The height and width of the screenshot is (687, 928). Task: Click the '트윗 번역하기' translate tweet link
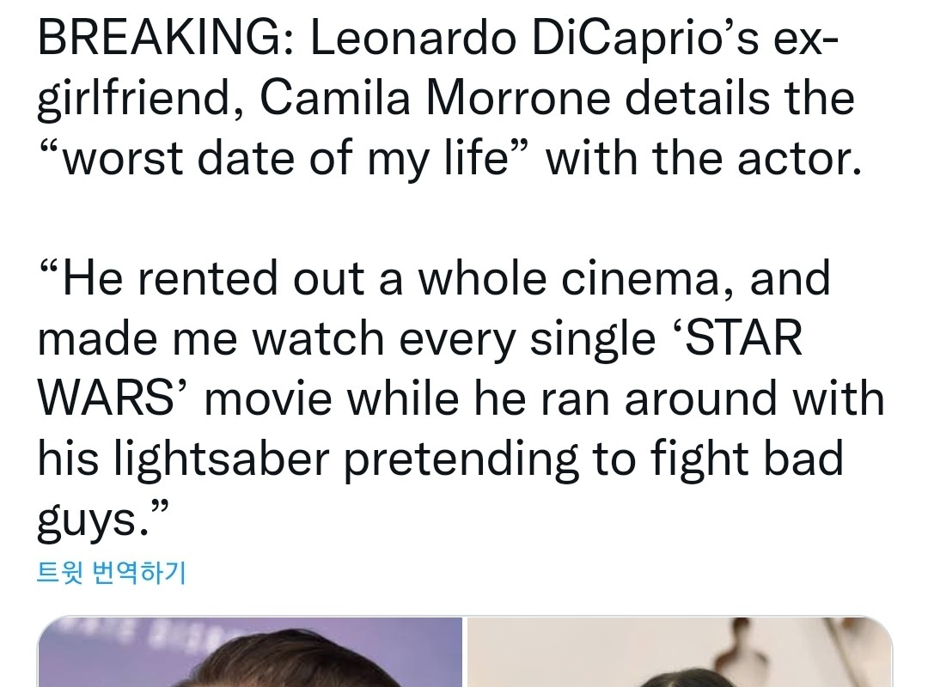pos(111,572)
